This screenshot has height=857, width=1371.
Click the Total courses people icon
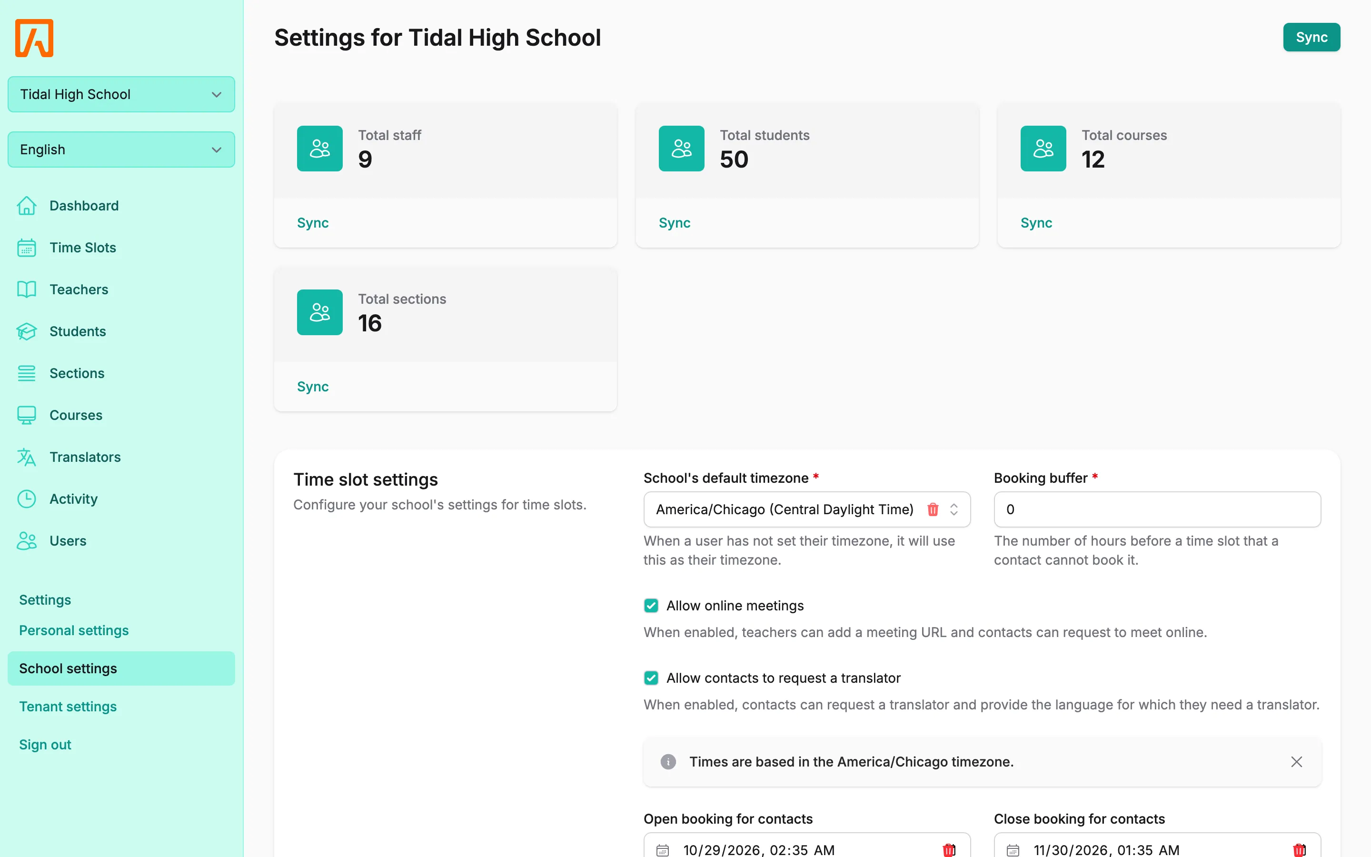tap(1043, 149)
